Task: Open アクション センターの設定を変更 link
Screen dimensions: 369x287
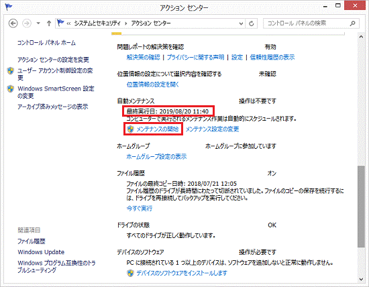Action: [53, 60]
